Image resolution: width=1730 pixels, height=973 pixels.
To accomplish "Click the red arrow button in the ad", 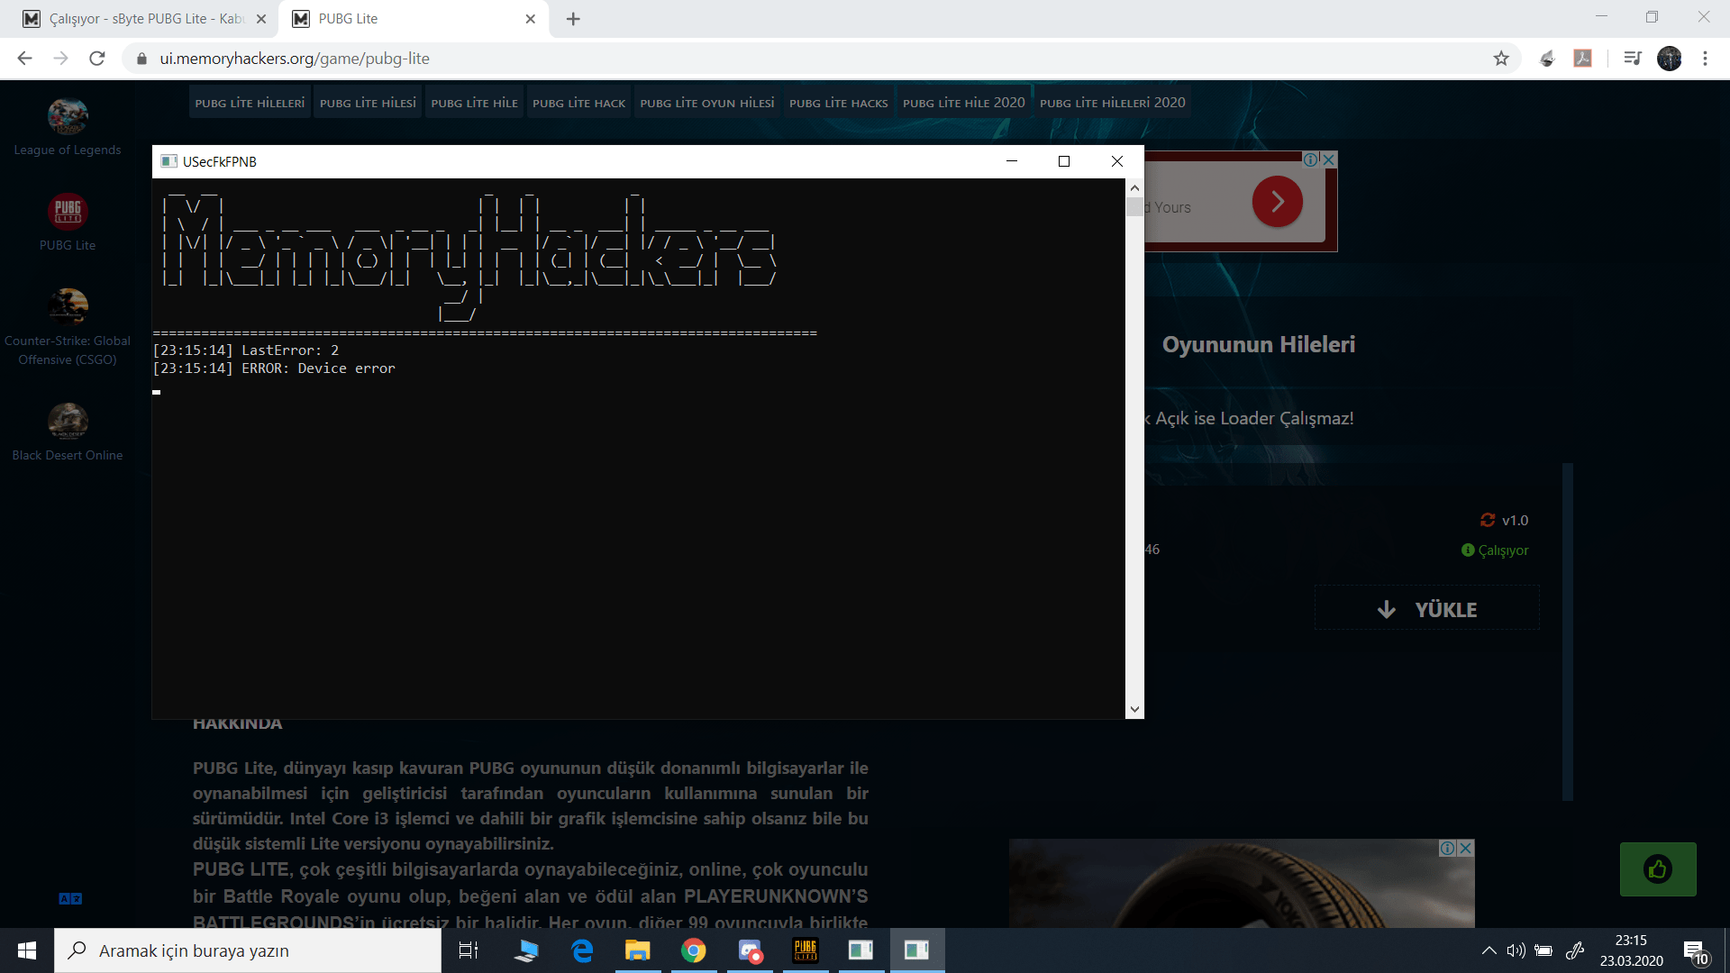I will click(x=1277, y=202).
